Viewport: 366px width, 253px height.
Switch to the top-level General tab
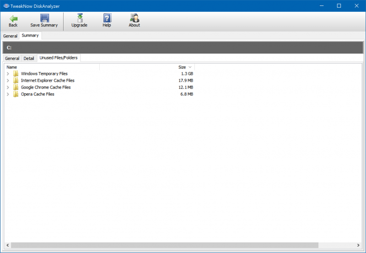click(10, 36)
